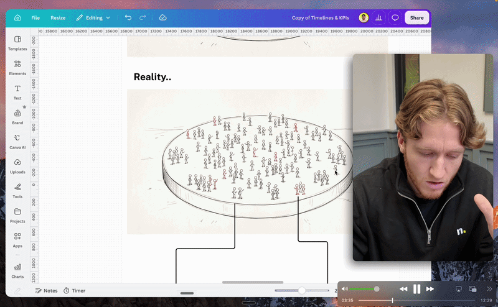Open the Uploads panel
This screenshot has width=498, height=307.
(17, 166)
